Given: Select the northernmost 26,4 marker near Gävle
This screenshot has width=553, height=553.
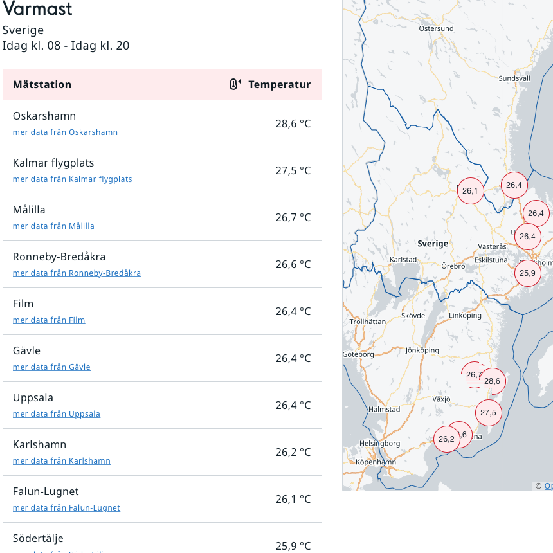Looking at the screenshot, I should click(x=514, y=185).
